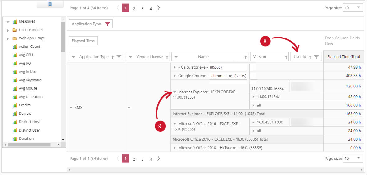The width and height of the screenshot is (367, 175).
Task: Click the sort arrow on Name column
Action: pos(246,57)
